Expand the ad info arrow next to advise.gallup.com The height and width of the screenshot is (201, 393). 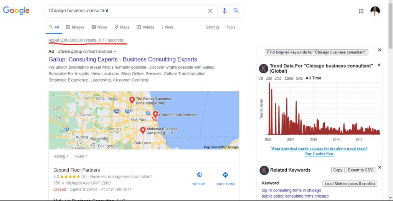[x=115, y=52]
